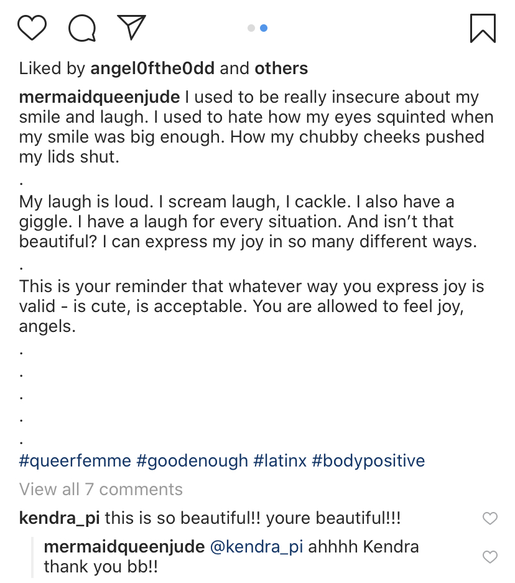Tap the #goodenough hashtag

pyautogui.click(x=192, y=461)
